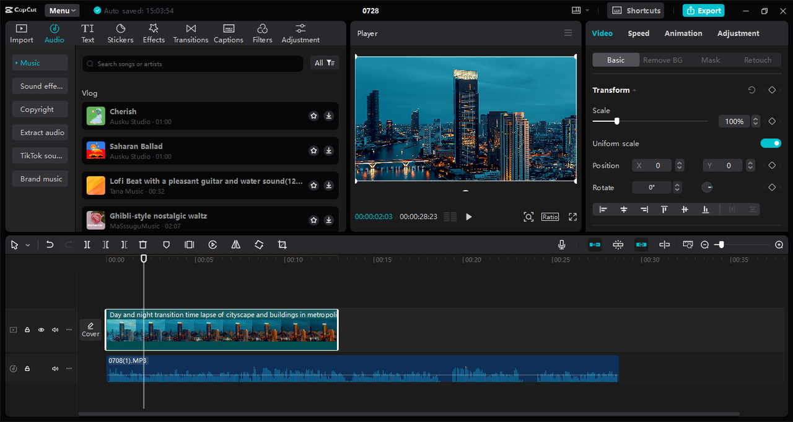Collapse the Transform section

(x=634, y=90)
